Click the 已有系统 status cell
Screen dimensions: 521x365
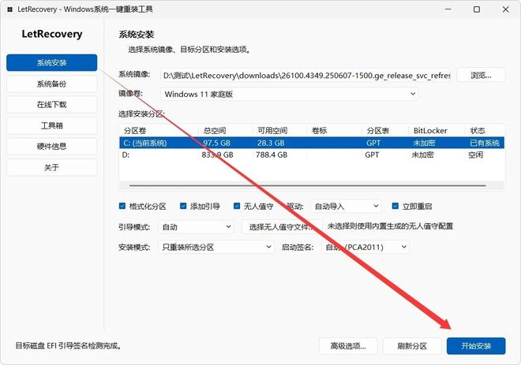(485, 143)
